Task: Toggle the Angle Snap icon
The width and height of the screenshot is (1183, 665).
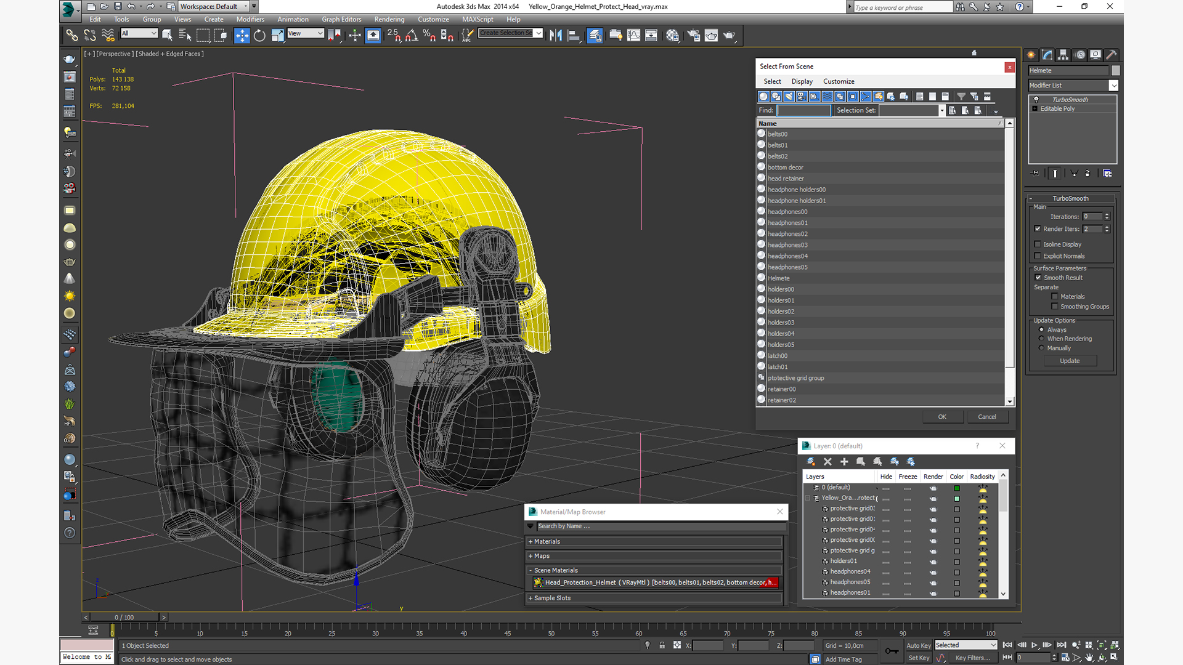Action: [x=412, y=36]
